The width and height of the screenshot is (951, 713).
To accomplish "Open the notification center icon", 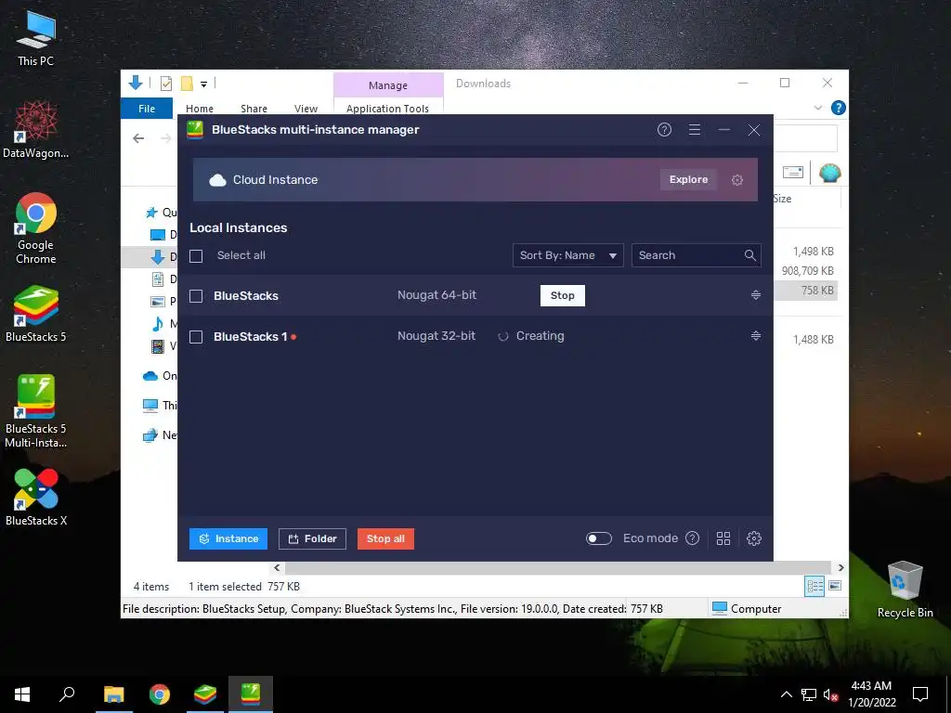I will tap(920, 694).
